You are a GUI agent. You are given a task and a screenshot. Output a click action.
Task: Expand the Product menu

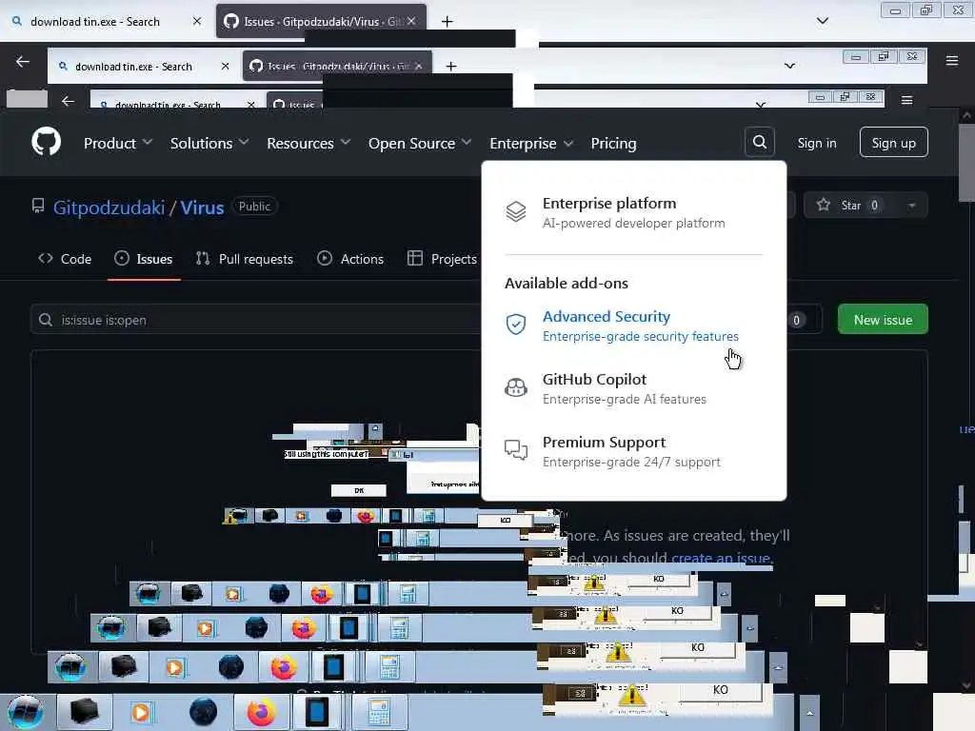(x=118, y=143)
